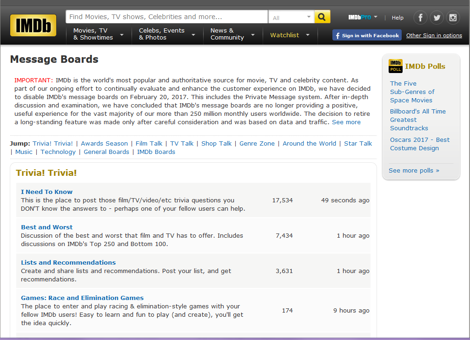The width and height of the screenshot is (470, 340).
Task: Click the 3,631 post count
Action: [284, 271]
